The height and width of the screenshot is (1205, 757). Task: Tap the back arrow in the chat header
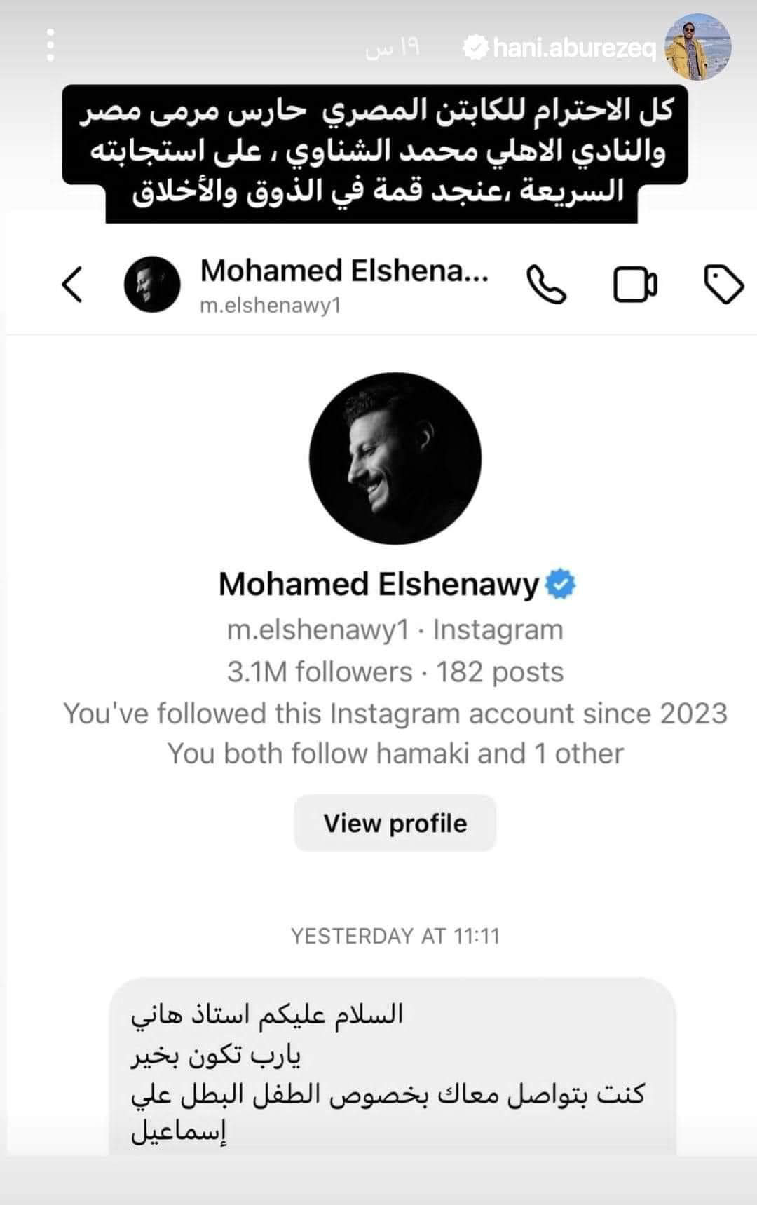click(x=73, y=285)
